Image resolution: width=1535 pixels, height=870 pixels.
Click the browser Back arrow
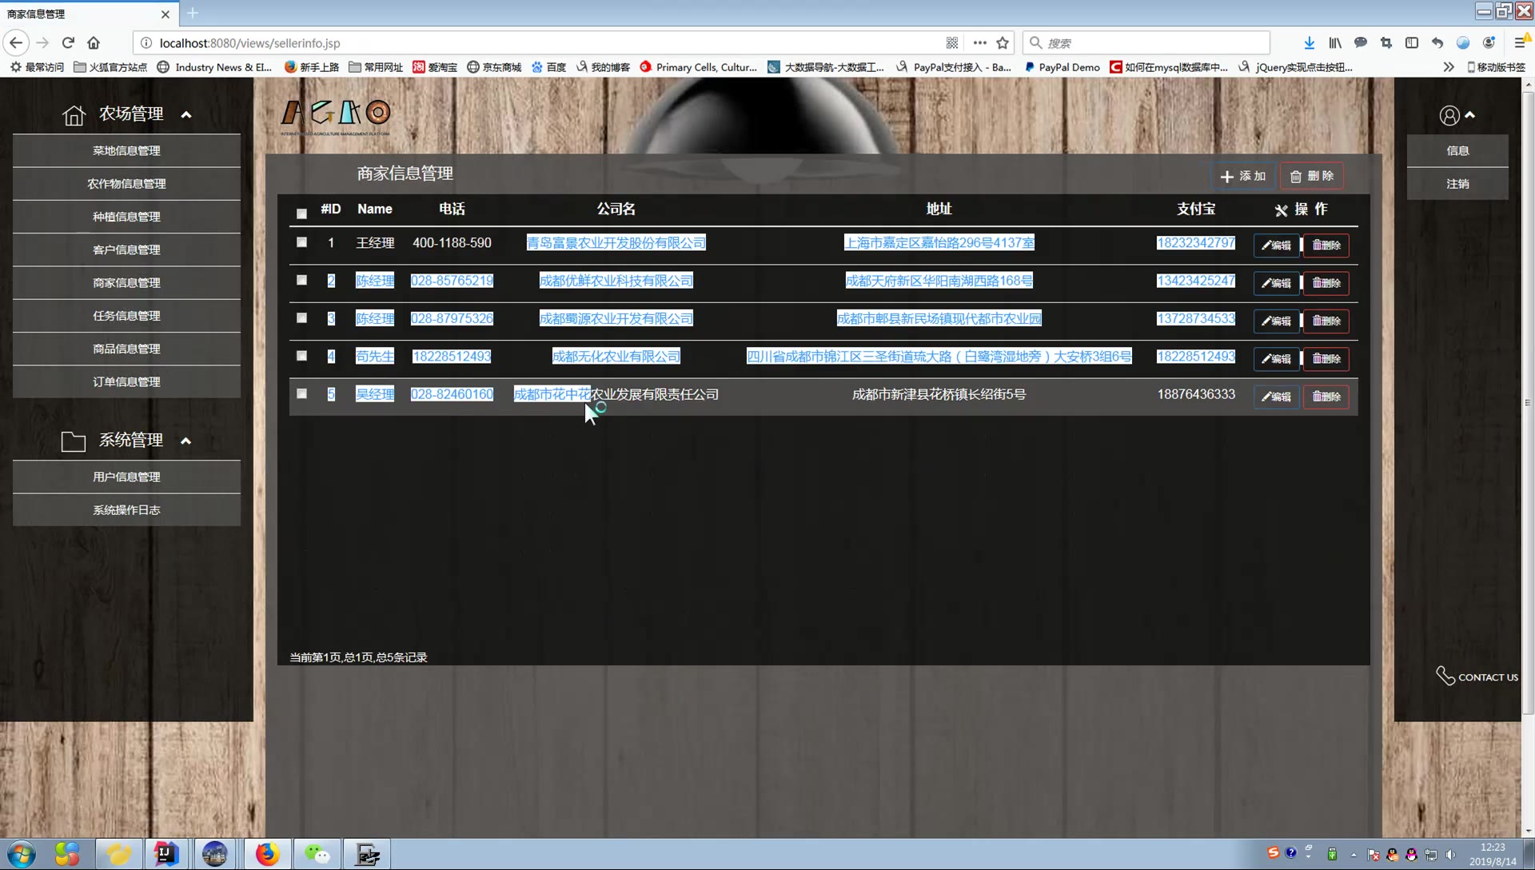click(x=16, y=43)
